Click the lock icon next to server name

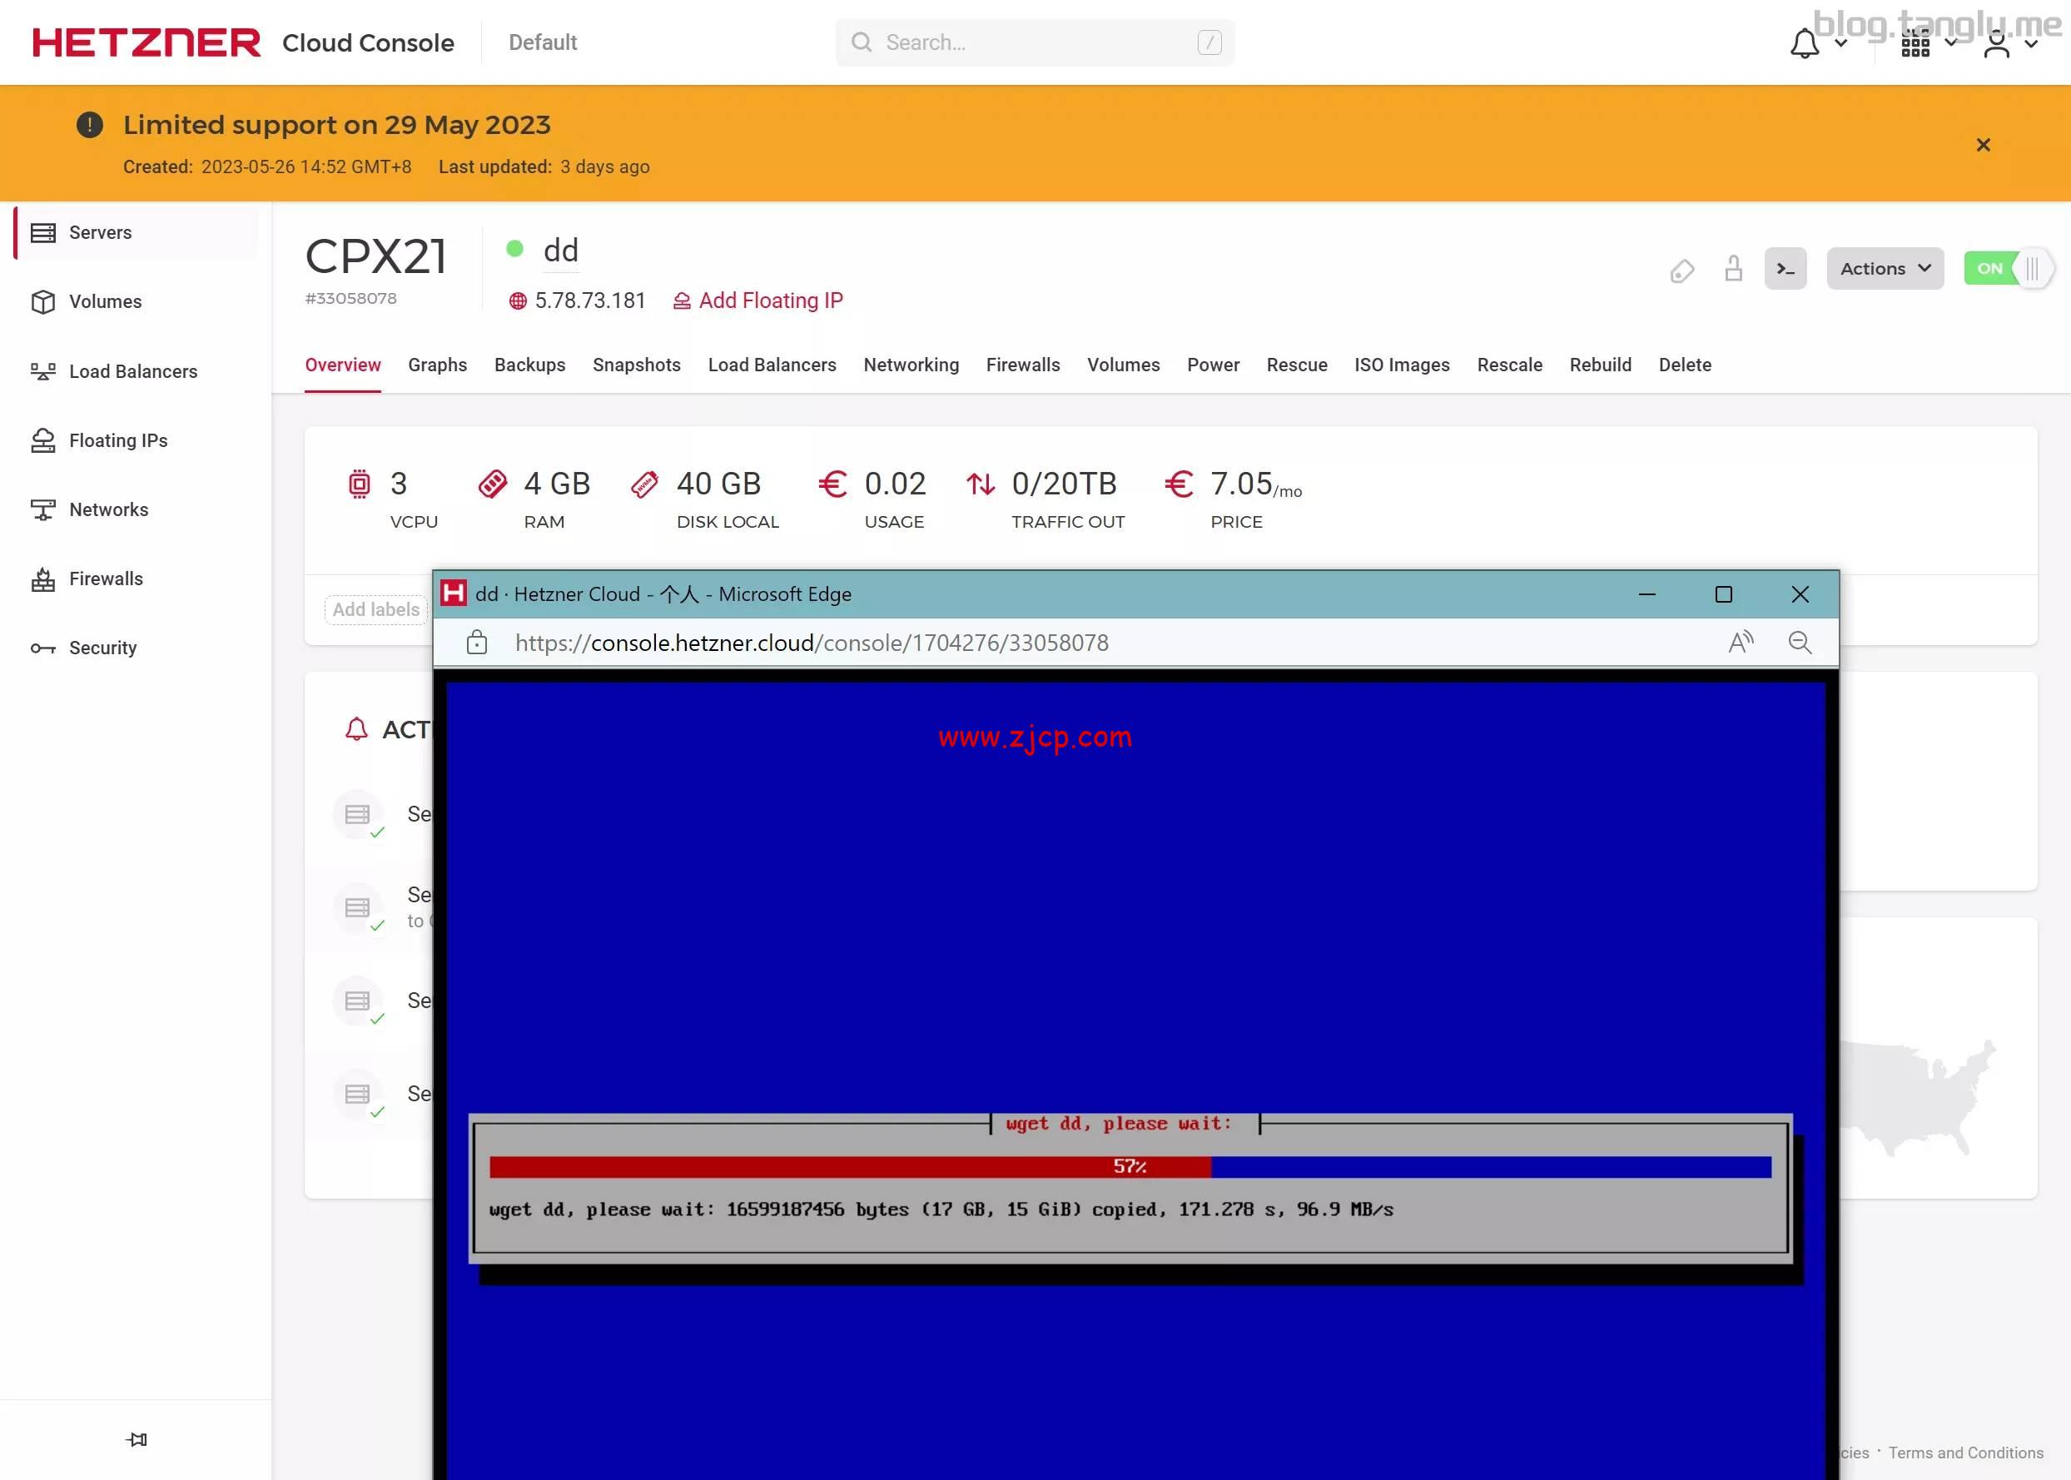click(x=1733, y=270)
